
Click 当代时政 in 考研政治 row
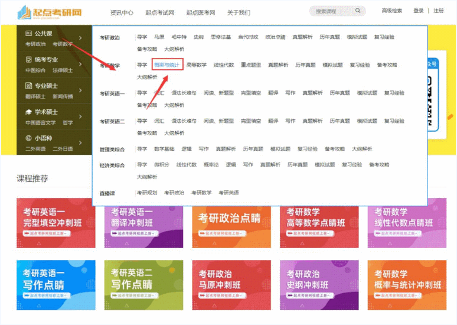tap(248, 37)
